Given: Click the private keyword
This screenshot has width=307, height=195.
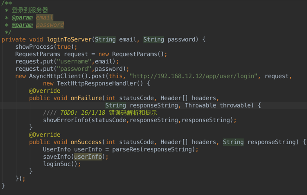Looking at the screenshot, I should click(x=13, y=39).
